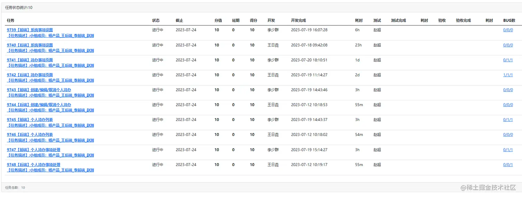Click developer 王日垚 in task 9740 row
Viewport: 522px width, 197px height.
point(273,45)
